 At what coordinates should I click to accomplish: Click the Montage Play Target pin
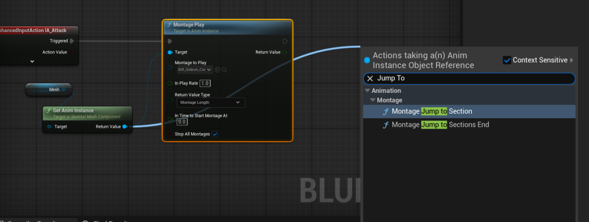(x=170, y=52)
